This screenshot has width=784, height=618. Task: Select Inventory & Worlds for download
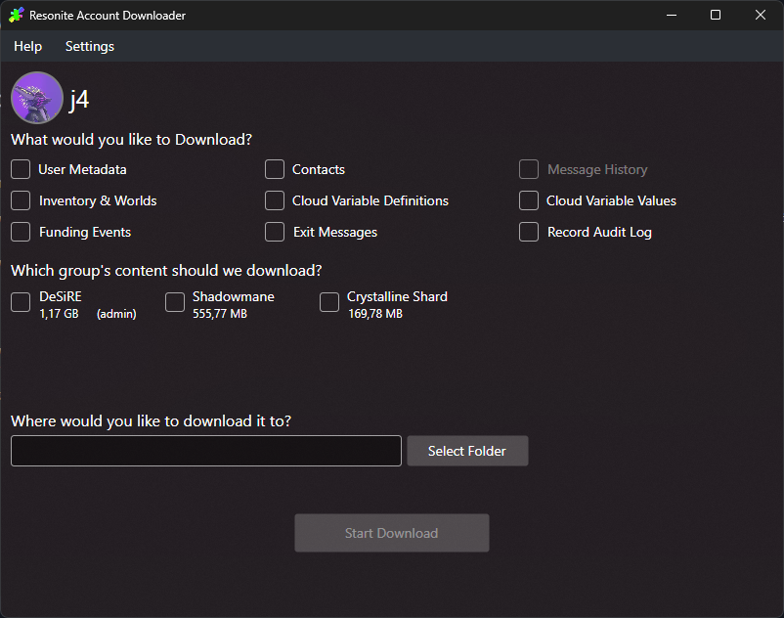[20, 200]
